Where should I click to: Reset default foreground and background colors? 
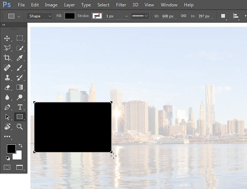[8, 158]
